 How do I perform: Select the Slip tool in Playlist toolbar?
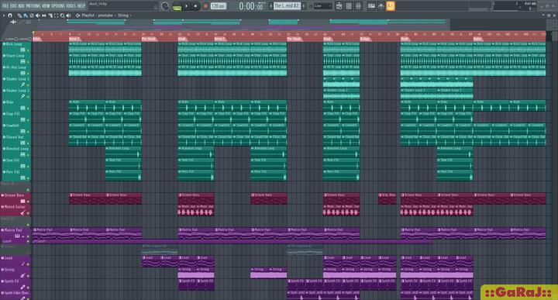click(44, 16)
